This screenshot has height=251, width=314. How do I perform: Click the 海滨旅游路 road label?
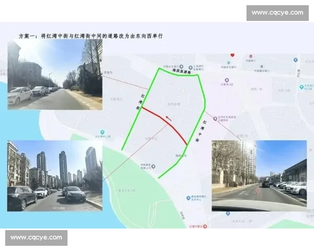coord(182,71)
